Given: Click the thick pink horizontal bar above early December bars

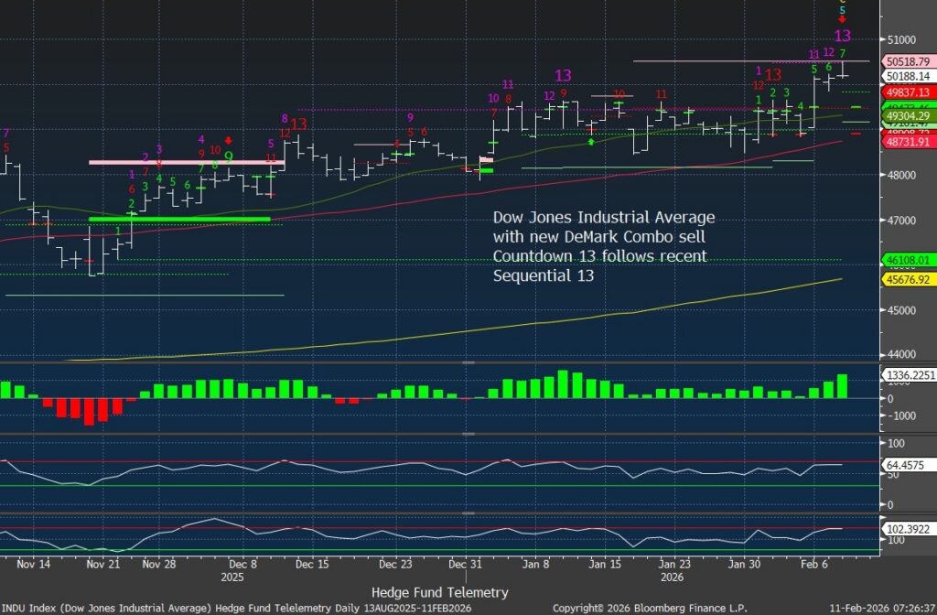Looking at the screenshot, I should tap(187, 162).
